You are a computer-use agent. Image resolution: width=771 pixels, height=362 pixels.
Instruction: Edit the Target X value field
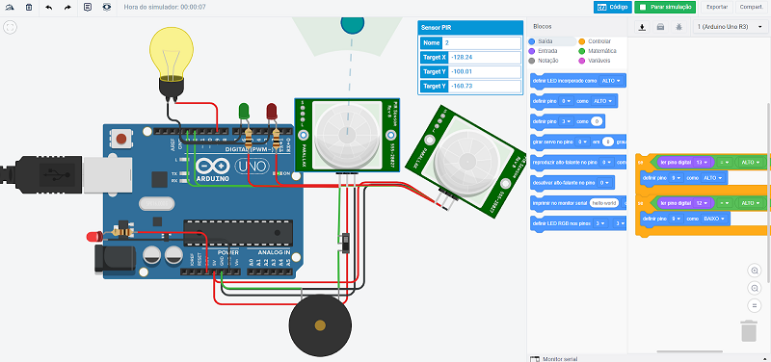[485, 58]
